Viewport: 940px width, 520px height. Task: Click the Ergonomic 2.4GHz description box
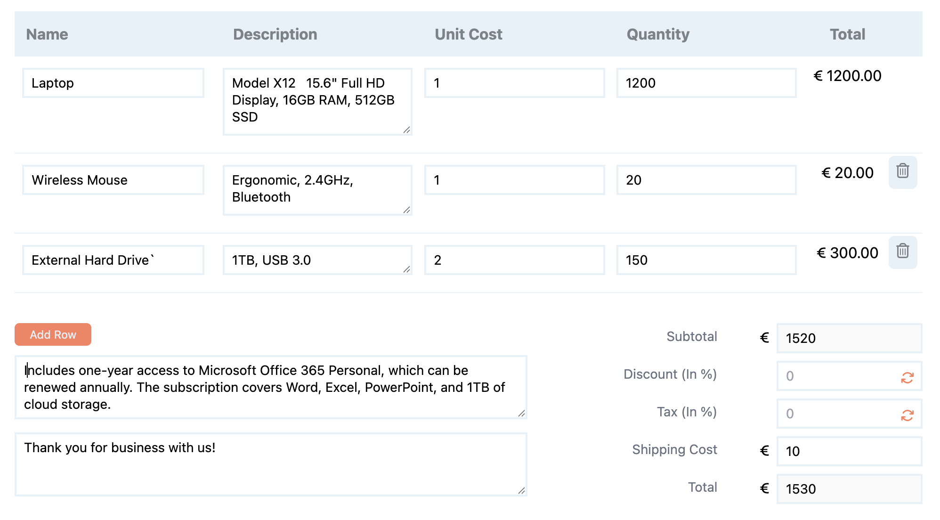tap(317, 189)
